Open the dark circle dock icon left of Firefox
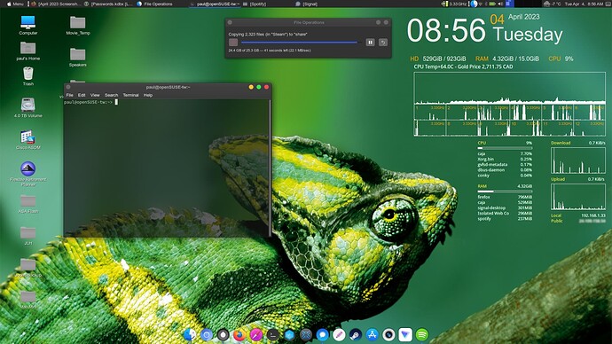 coord(223,334)
